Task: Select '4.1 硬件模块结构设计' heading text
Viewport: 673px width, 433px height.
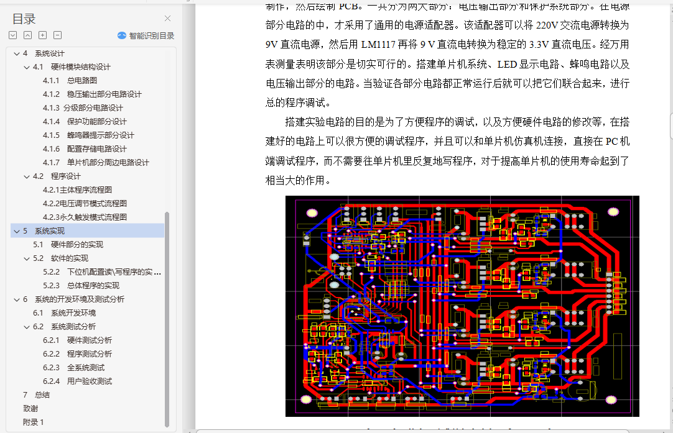Action: [x=72, y=67]
